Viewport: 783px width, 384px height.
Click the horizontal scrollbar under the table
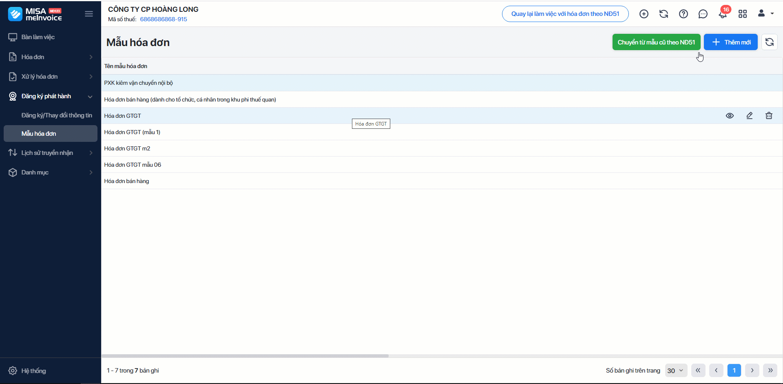[x=245, y=356]
